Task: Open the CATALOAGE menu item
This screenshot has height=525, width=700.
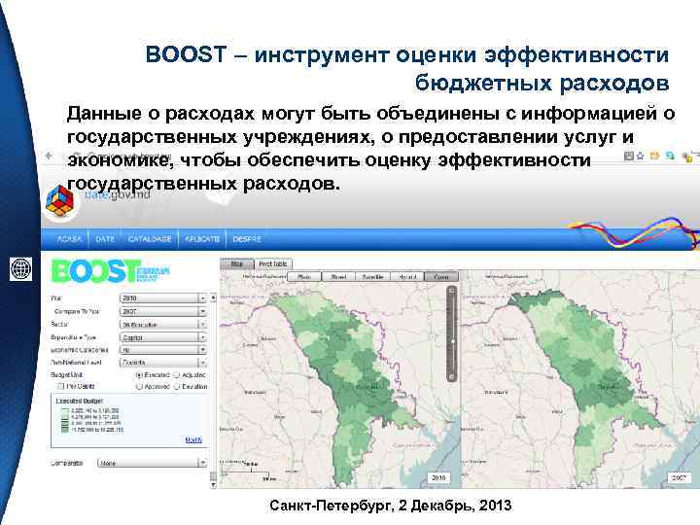Action: point(150,239)
